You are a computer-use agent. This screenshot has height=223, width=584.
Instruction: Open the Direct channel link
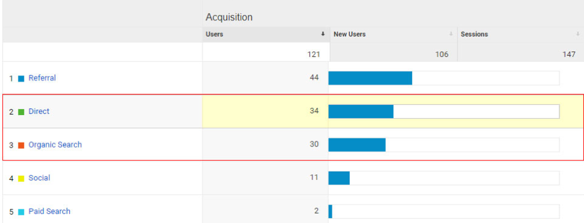point(39,111)
